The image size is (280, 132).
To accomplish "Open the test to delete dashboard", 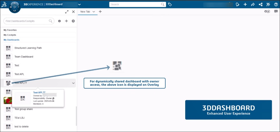I will 21,127.
